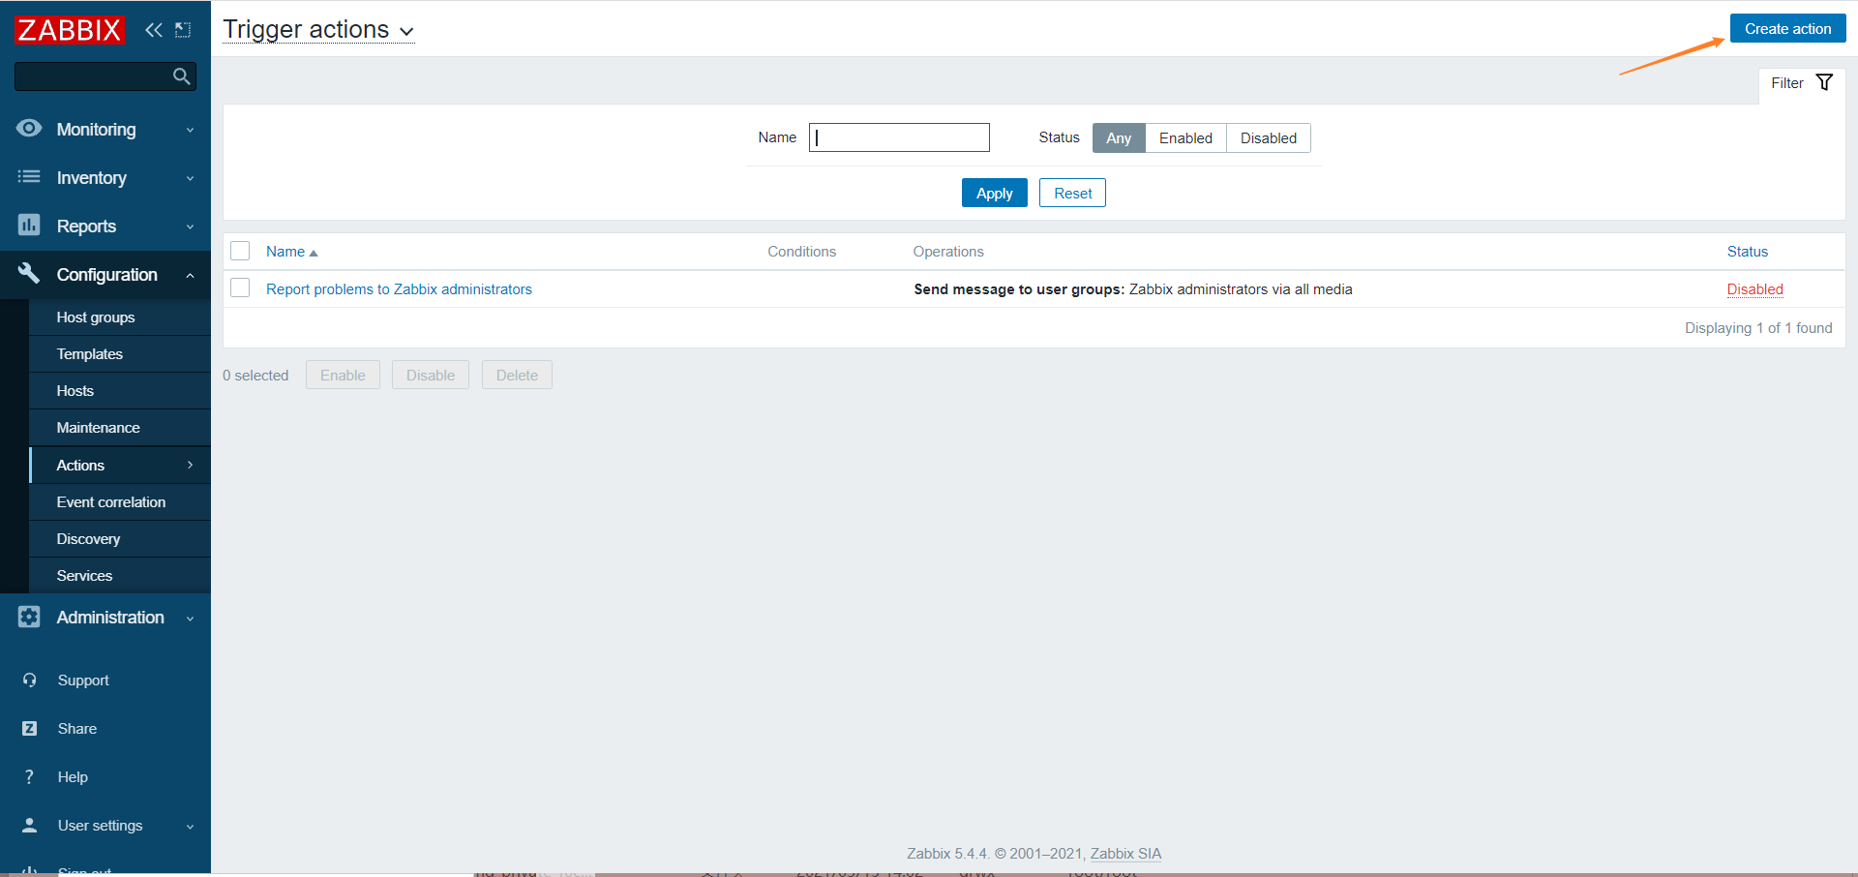The image size is (1858, 877).
Task: Click the Administration gear icon
Action: (x=29, y=617)
